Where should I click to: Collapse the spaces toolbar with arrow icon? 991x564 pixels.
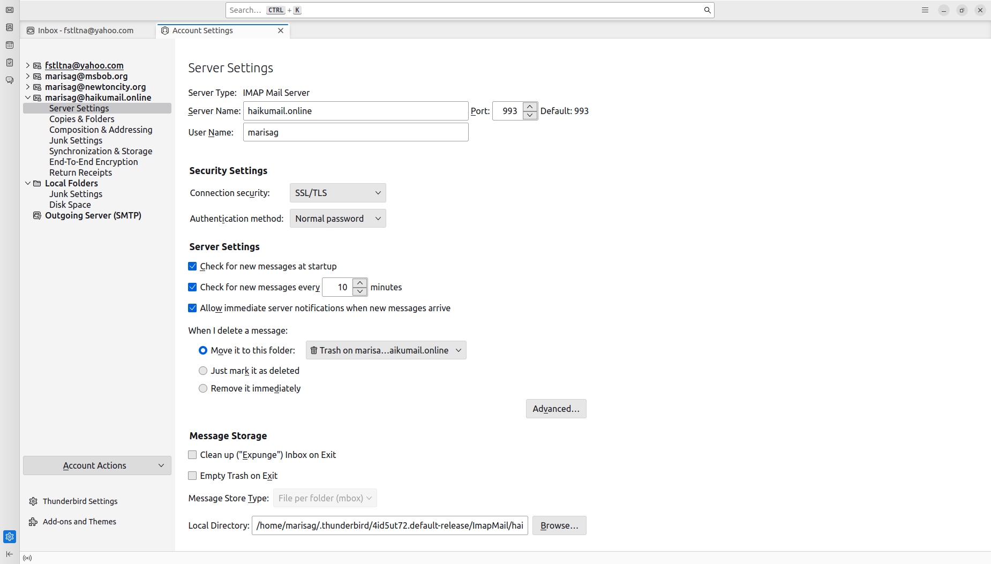click(10, 554)
